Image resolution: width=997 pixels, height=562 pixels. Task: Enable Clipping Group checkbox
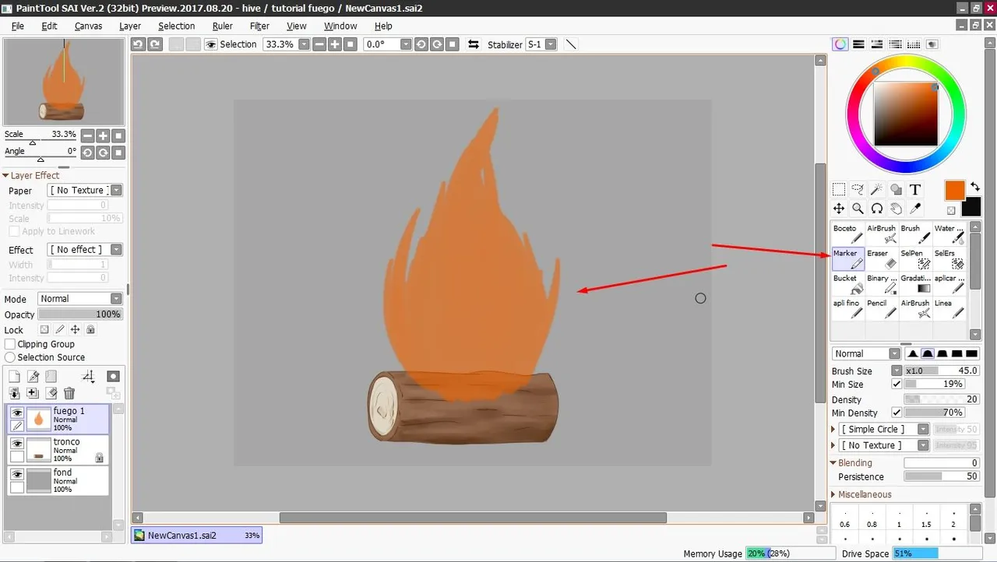(10, 344)
